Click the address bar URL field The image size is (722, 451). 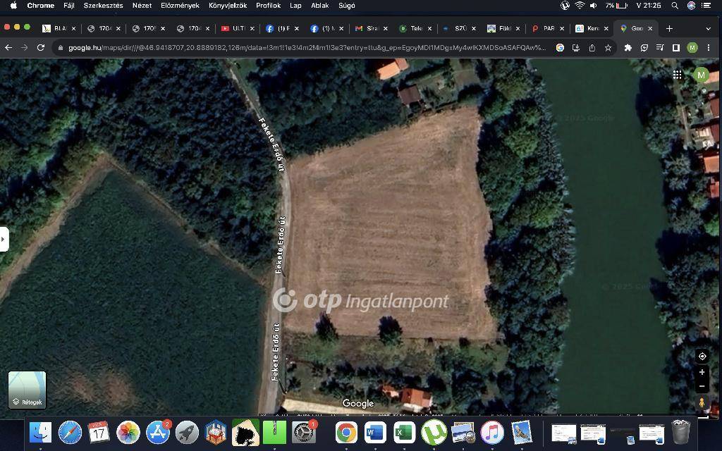(x=303, y=48)
